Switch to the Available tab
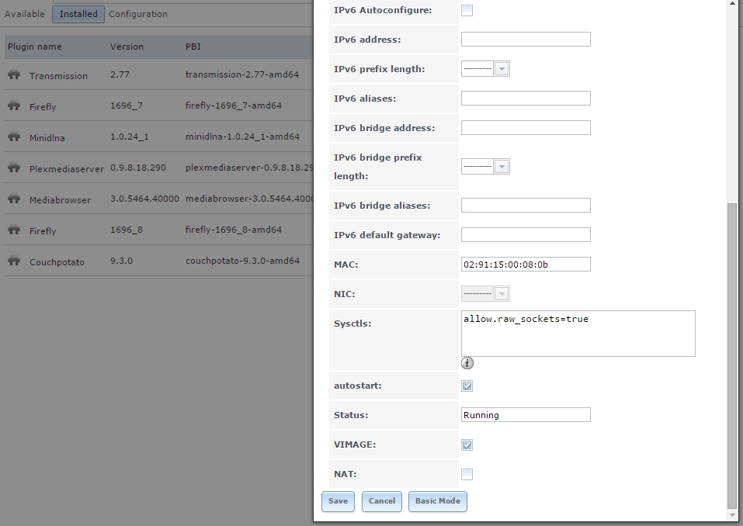Screen dimensions: 743x526 (25, 14)
